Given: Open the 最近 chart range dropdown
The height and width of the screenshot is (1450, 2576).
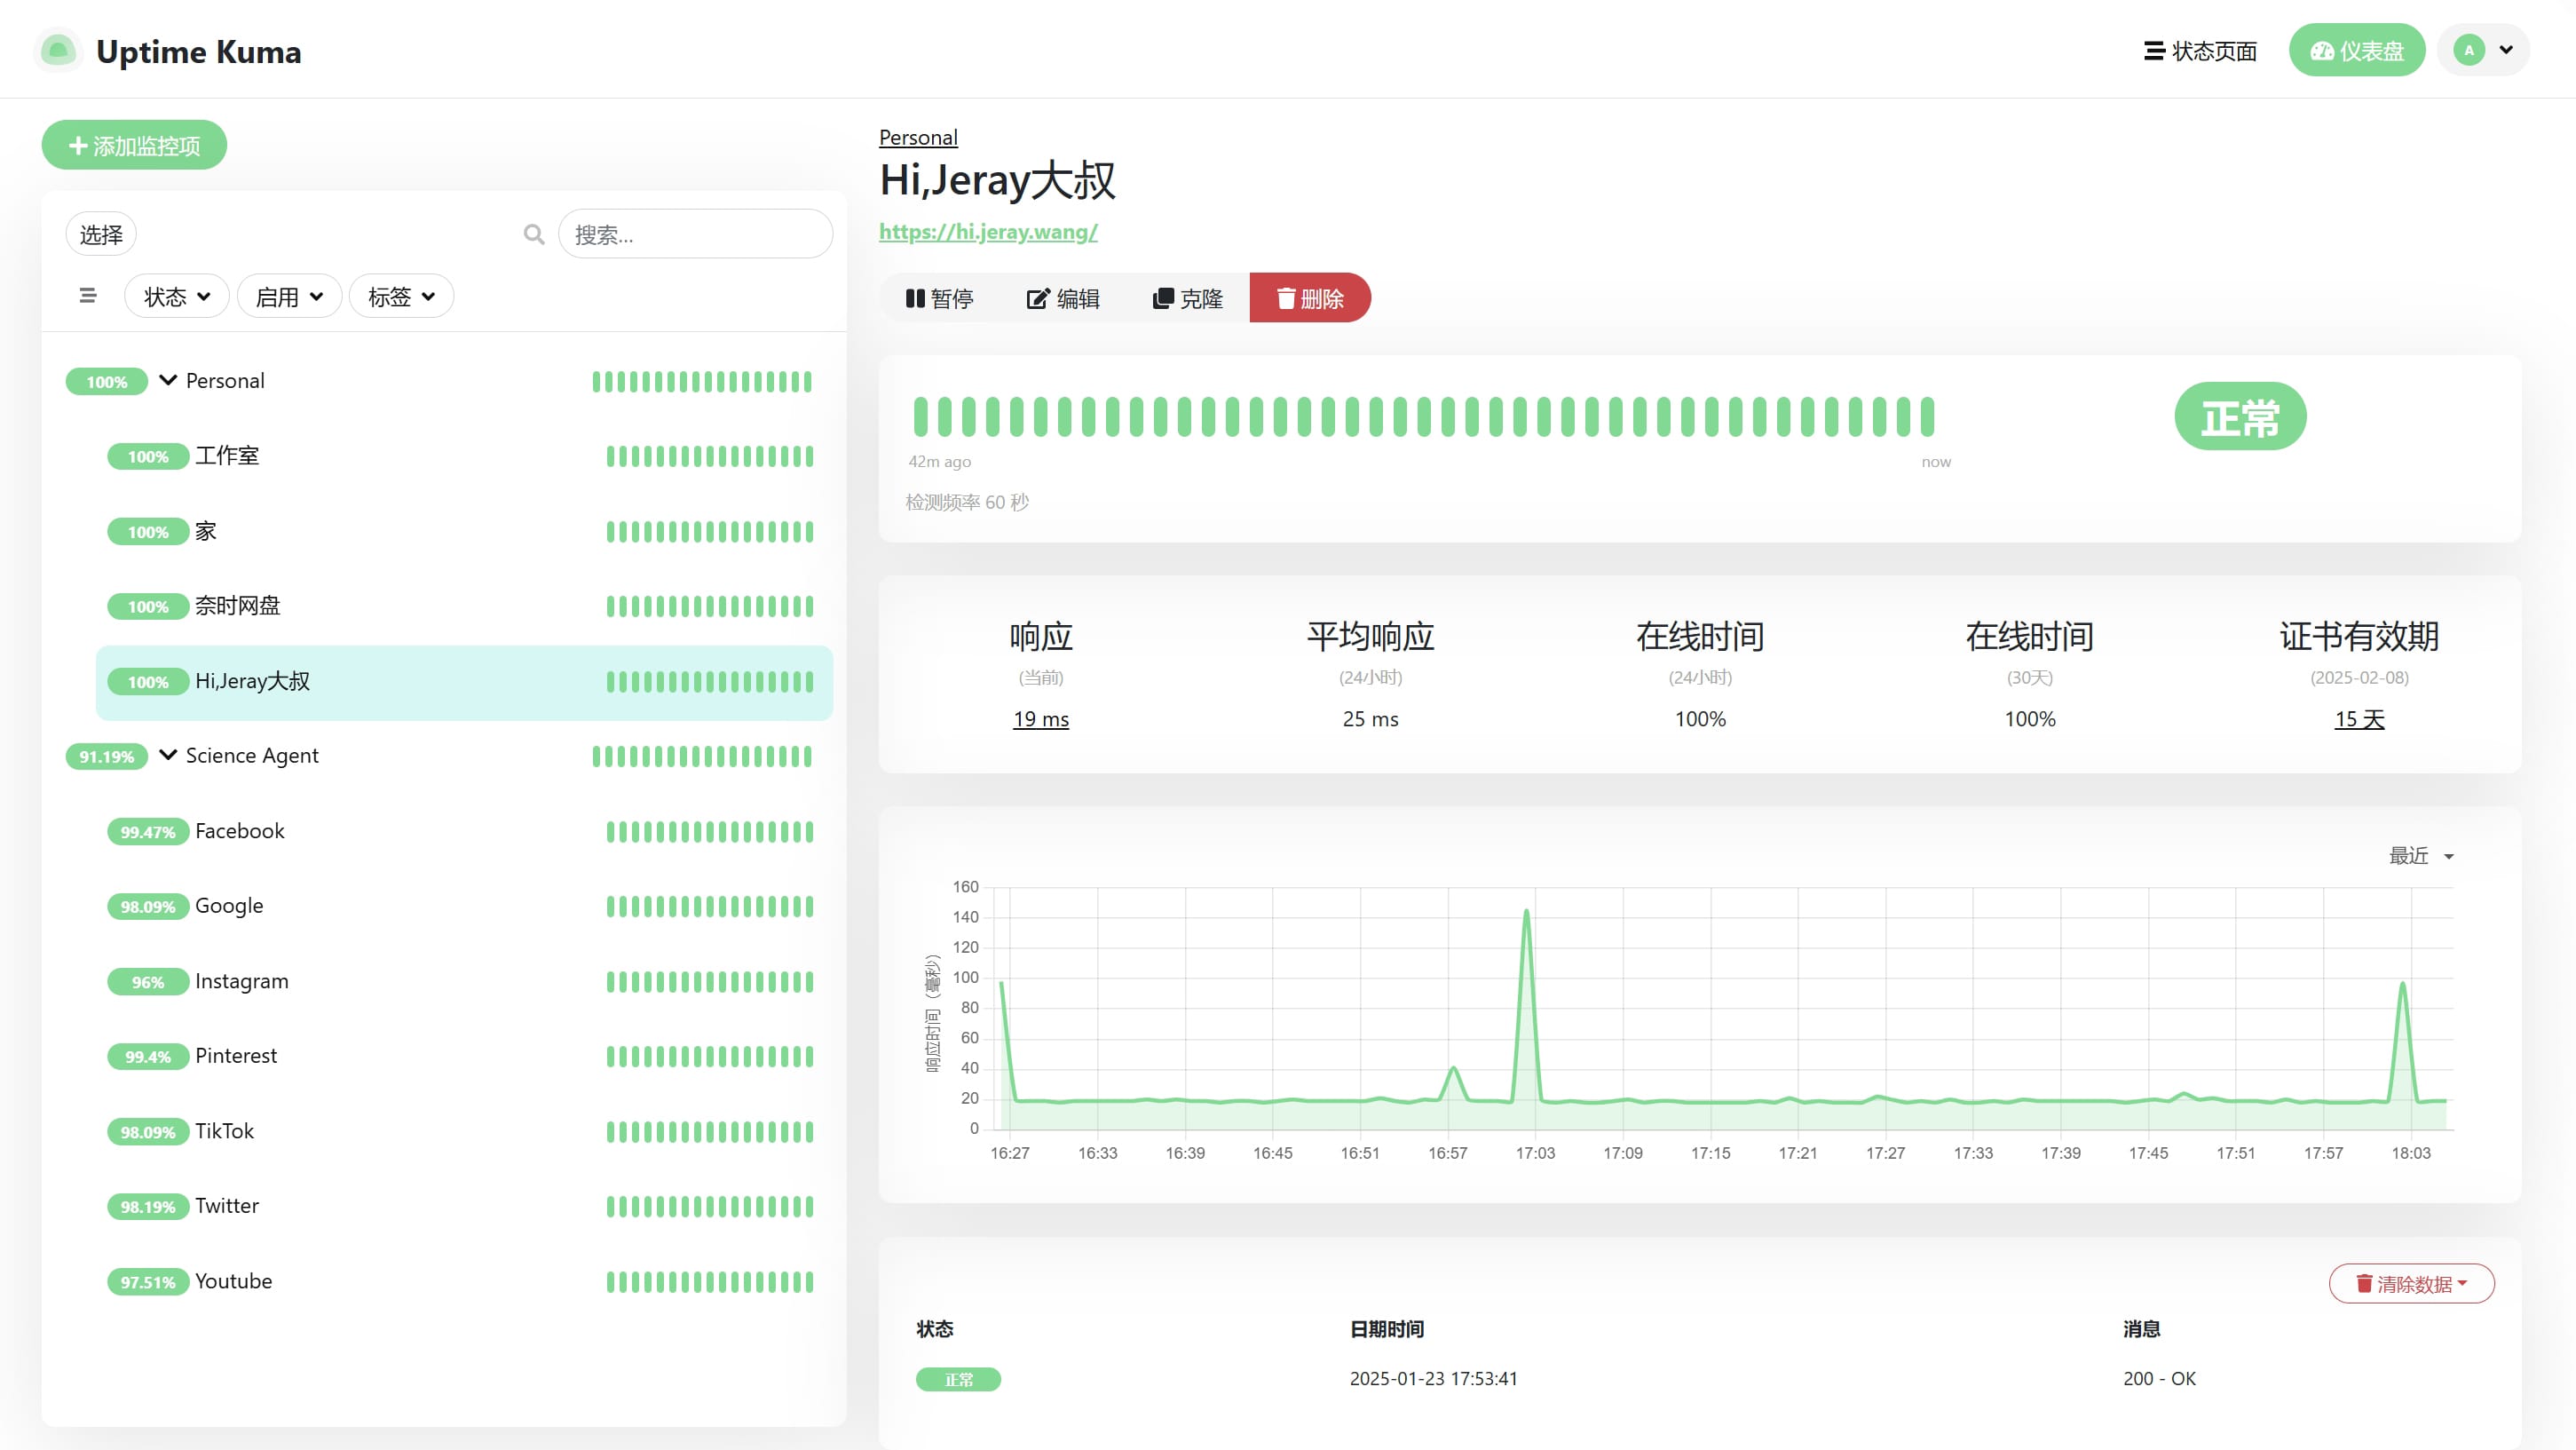Looking at the screenshot, I should pos(2421,856).
